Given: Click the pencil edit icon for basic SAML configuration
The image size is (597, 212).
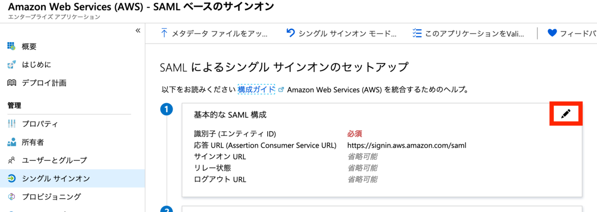Looking at the screenshot, I should (x=566, y=114).
